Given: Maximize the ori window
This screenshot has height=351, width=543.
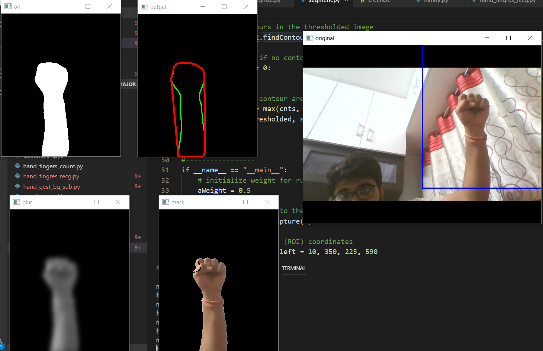Looking at the screenshot, I should coord(88,6).
